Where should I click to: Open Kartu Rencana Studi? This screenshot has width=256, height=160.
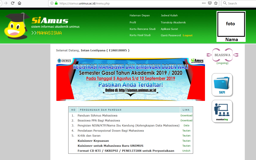coord(142,29)
